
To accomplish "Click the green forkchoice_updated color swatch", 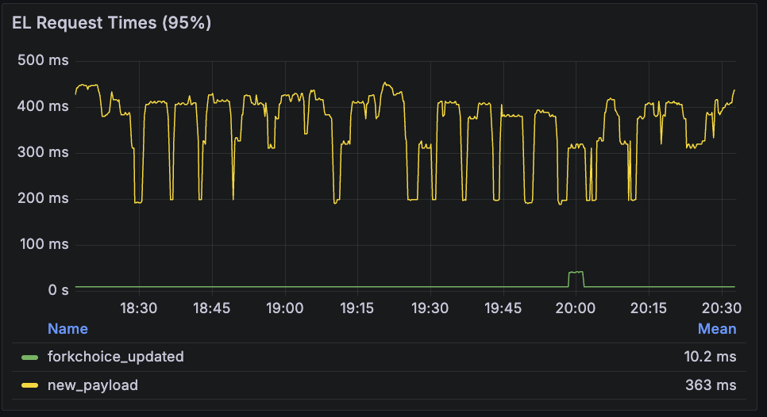I will coord(30,358).
